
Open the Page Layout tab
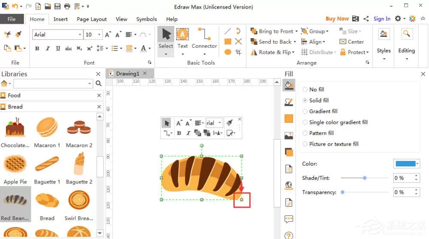pyautogui.click(x=92, y=19)
